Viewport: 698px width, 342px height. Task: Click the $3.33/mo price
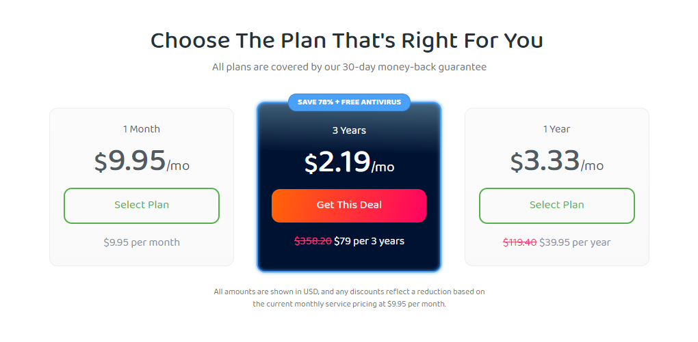tap(557, 161)
